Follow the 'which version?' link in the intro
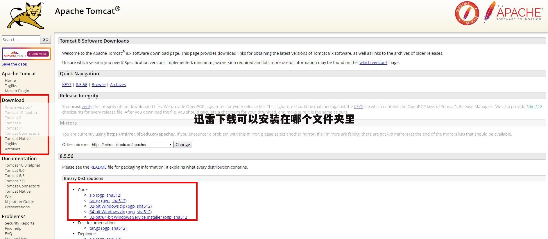This screenshot has width=548, height=239. tap(373, 63)
